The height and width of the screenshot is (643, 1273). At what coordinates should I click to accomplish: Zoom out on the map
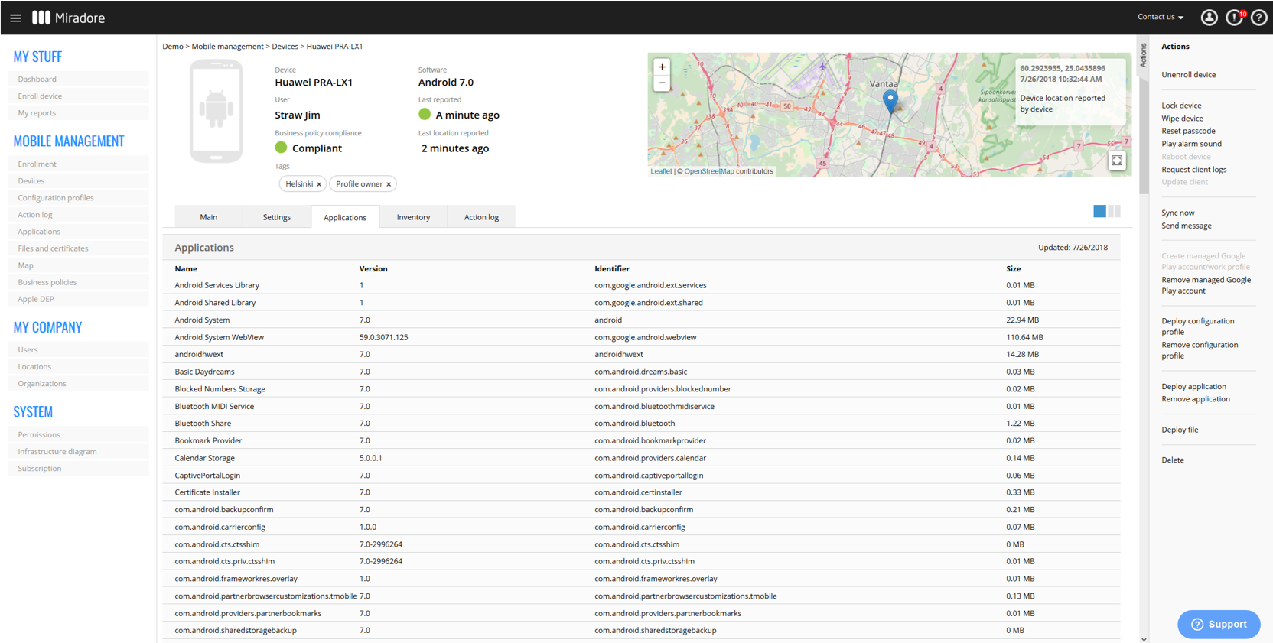coord(662,83)
